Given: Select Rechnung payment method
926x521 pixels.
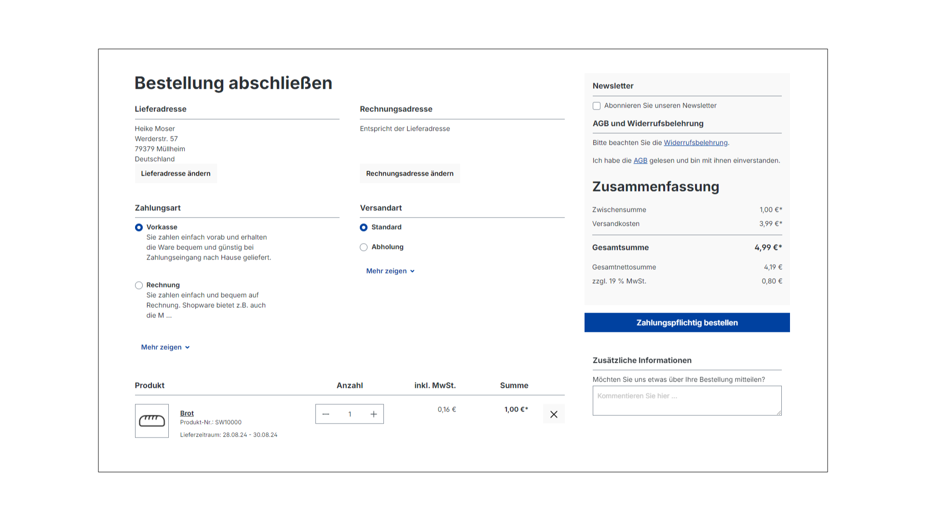Looking at the screenshot, I should pyautogui.click(x=139, y=285).
